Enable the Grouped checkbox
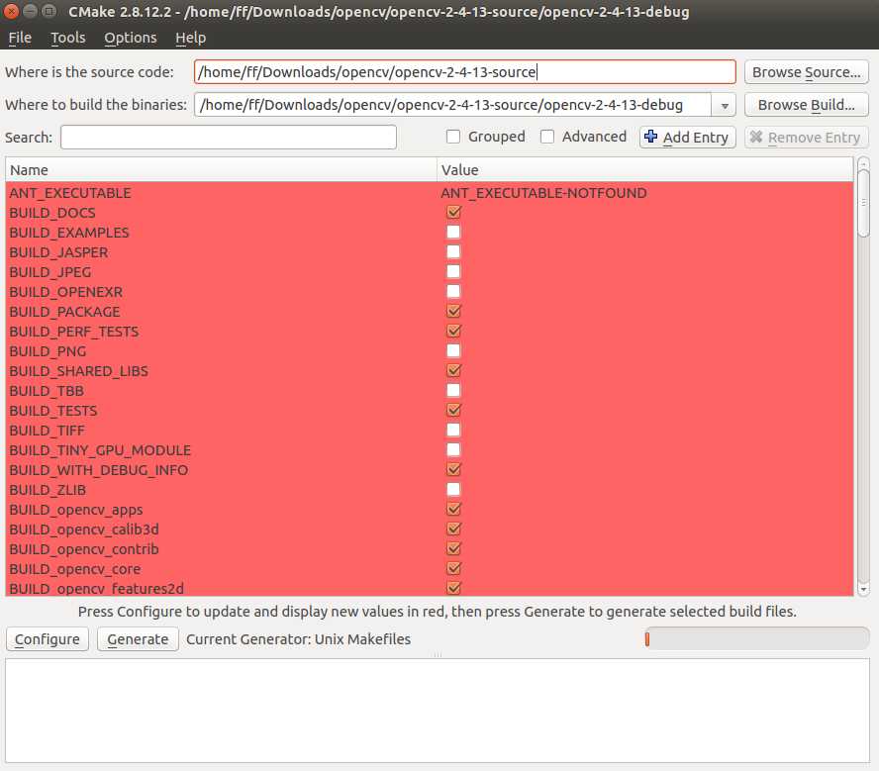This screenshot has width=879, height=771. (x=453, y=137)
